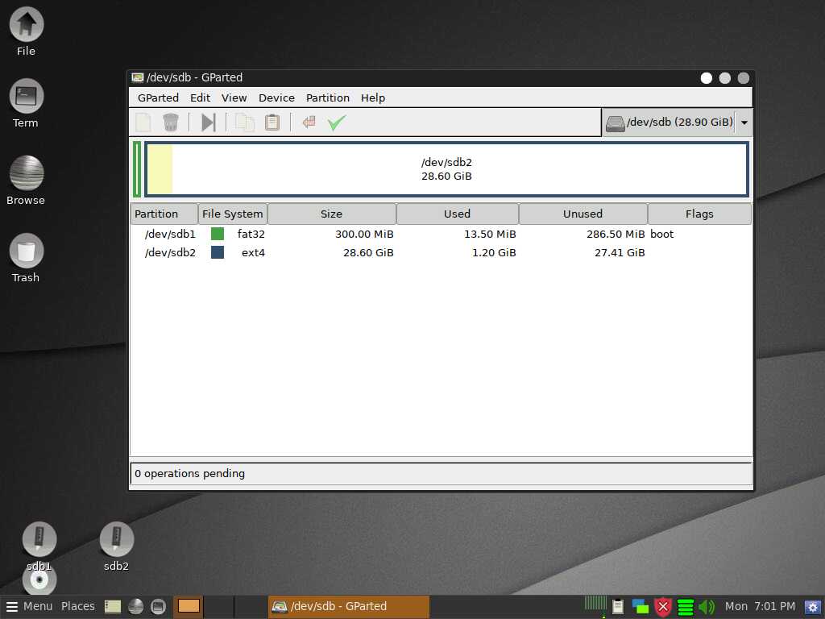Click the Paste partition clipboard icon
825x619 pixels.
coord(272,123)
